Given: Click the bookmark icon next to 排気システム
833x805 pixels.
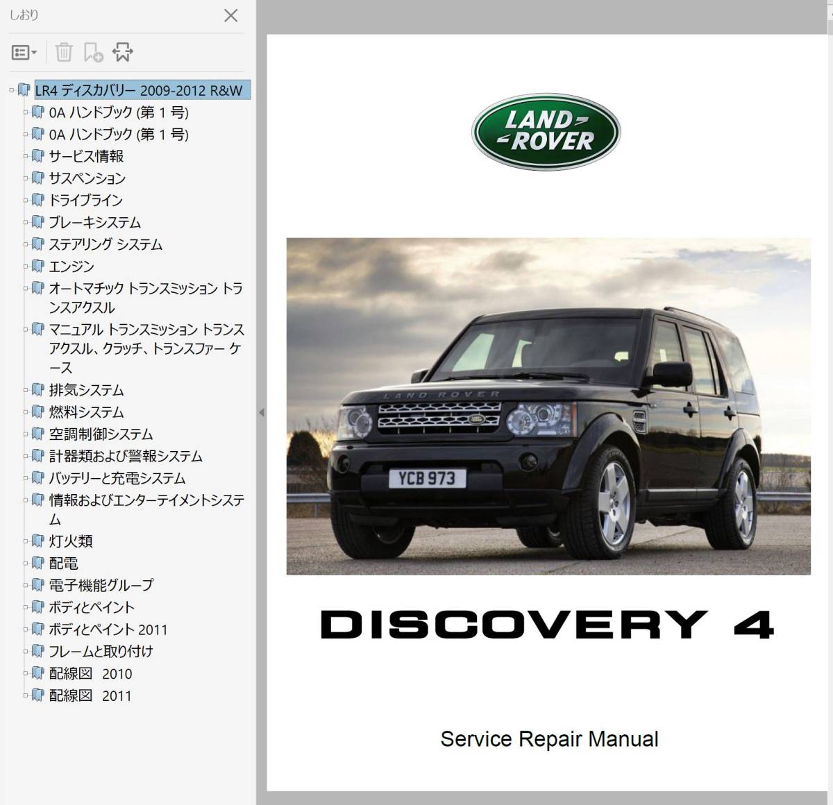Looking at the screenshot, I should 38,389.
